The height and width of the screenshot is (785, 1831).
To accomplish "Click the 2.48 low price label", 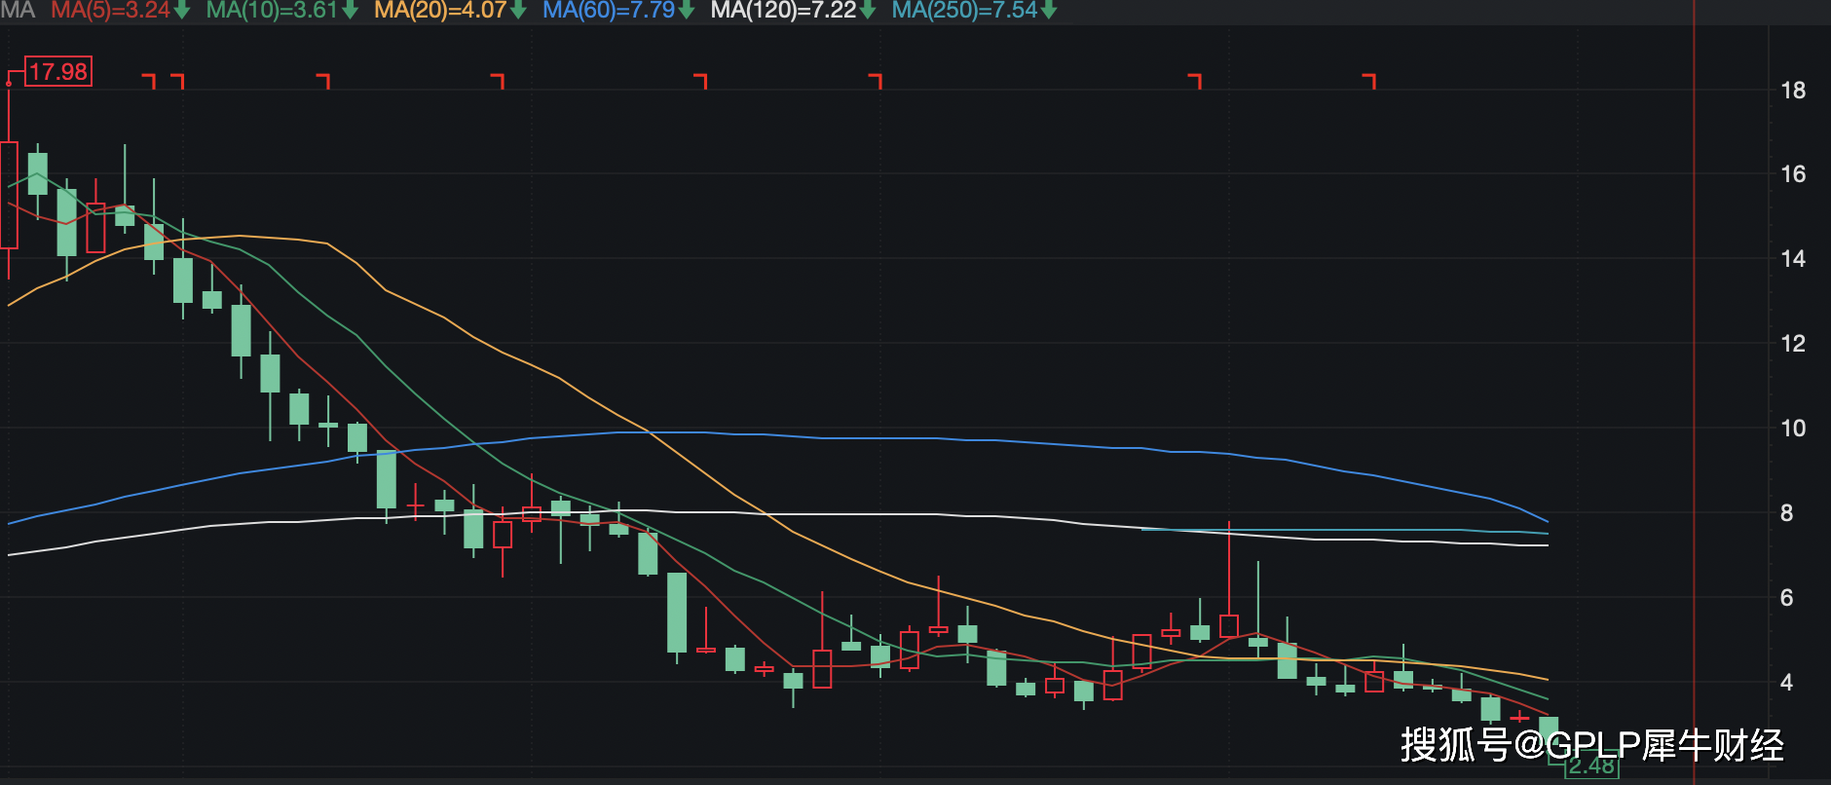I will 1591,766.
